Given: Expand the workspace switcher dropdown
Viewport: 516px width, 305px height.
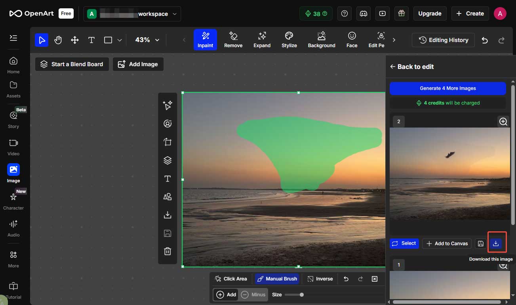Looking at the screenshot, I should pos(174,13).
